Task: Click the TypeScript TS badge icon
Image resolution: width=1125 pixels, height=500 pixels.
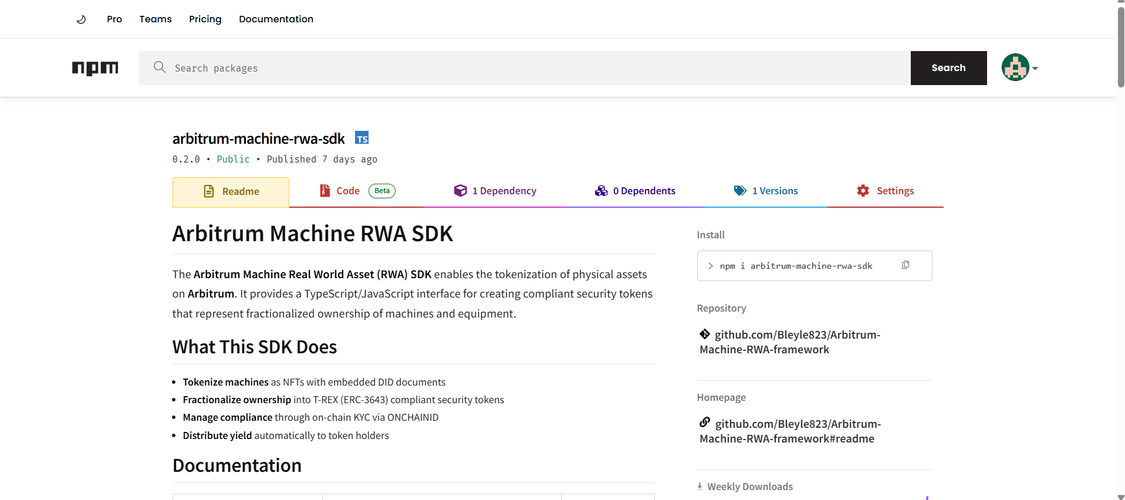Action: coord(362,138)
